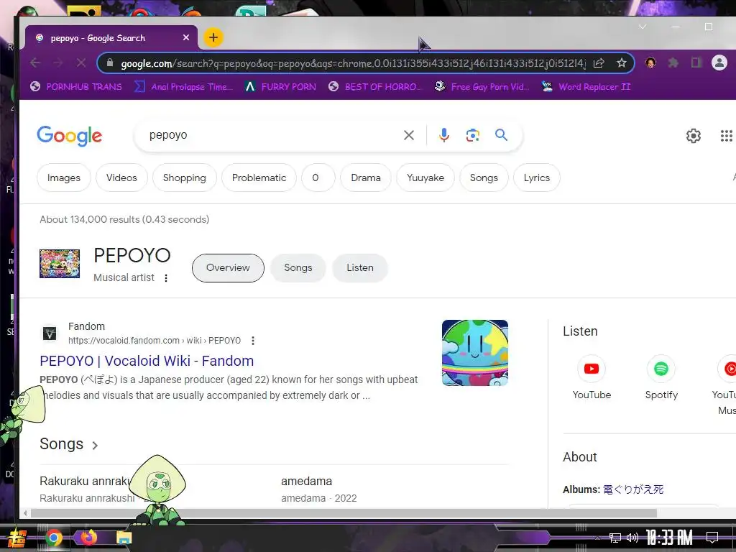Select the Videos filter chip
The width and height of the screenshot is (736, 552).
(x=121, y=178)
